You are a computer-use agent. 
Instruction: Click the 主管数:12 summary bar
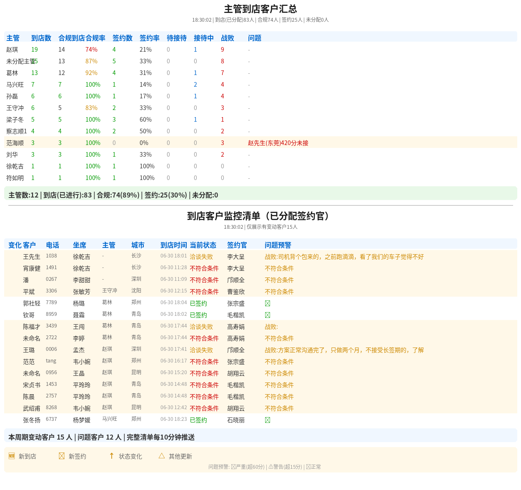260,193
